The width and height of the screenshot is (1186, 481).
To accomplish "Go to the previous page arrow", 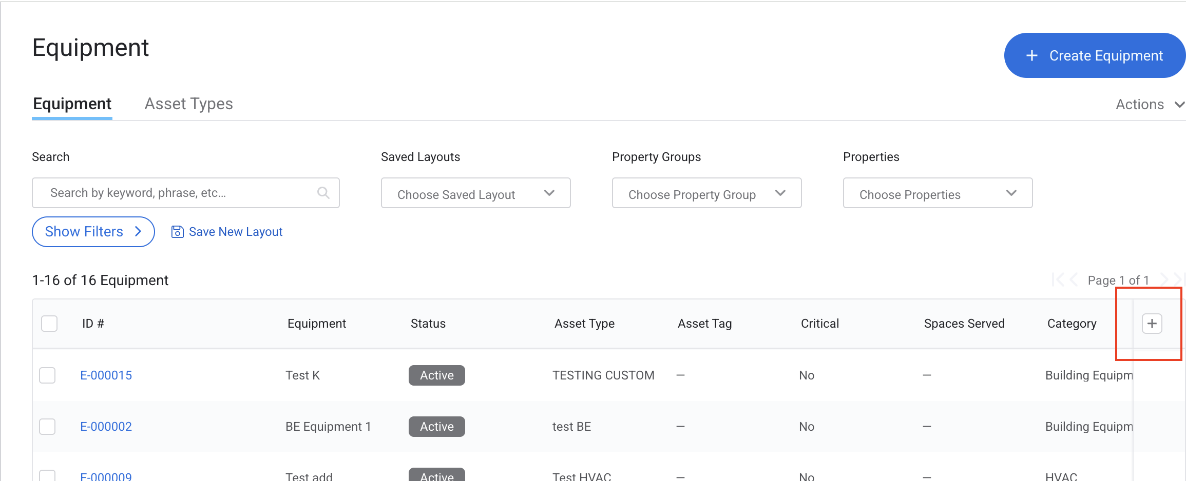I will coord(1073,280).
